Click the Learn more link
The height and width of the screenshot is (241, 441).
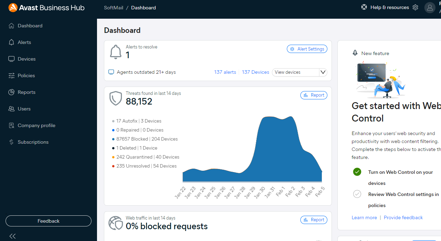[364, 217]
